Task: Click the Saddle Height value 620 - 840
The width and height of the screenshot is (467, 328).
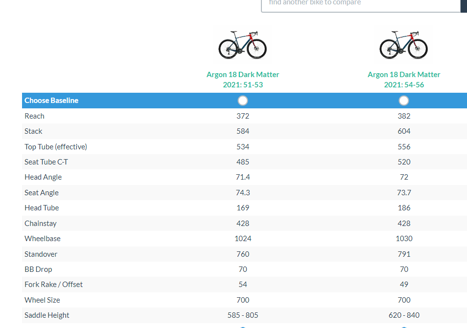Action: click(404, 315)
